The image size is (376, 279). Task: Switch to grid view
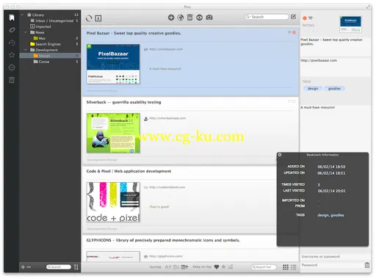pyautogui.click(x=286, y=267)
